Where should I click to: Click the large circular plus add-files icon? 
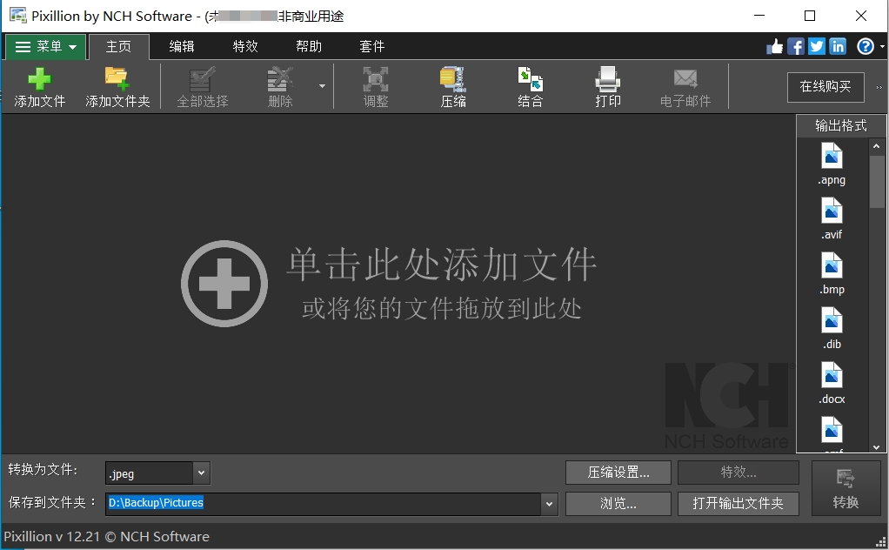click(x=224, y=284)
